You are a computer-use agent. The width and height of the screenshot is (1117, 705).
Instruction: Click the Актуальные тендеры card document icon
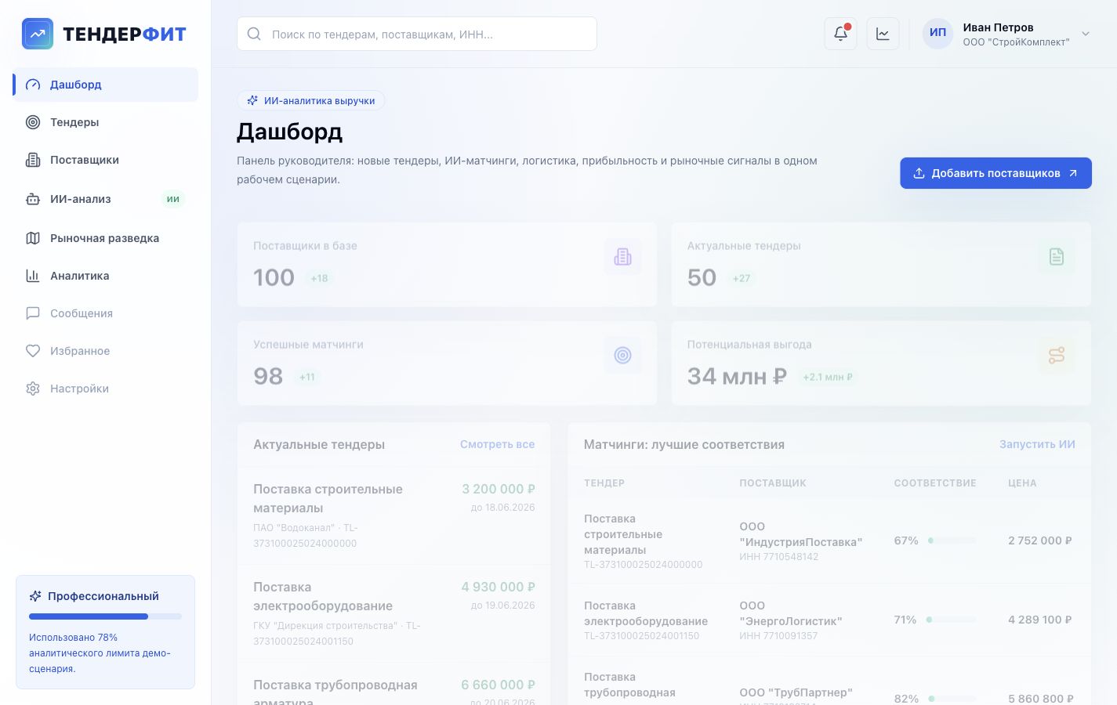point(1057,257)
